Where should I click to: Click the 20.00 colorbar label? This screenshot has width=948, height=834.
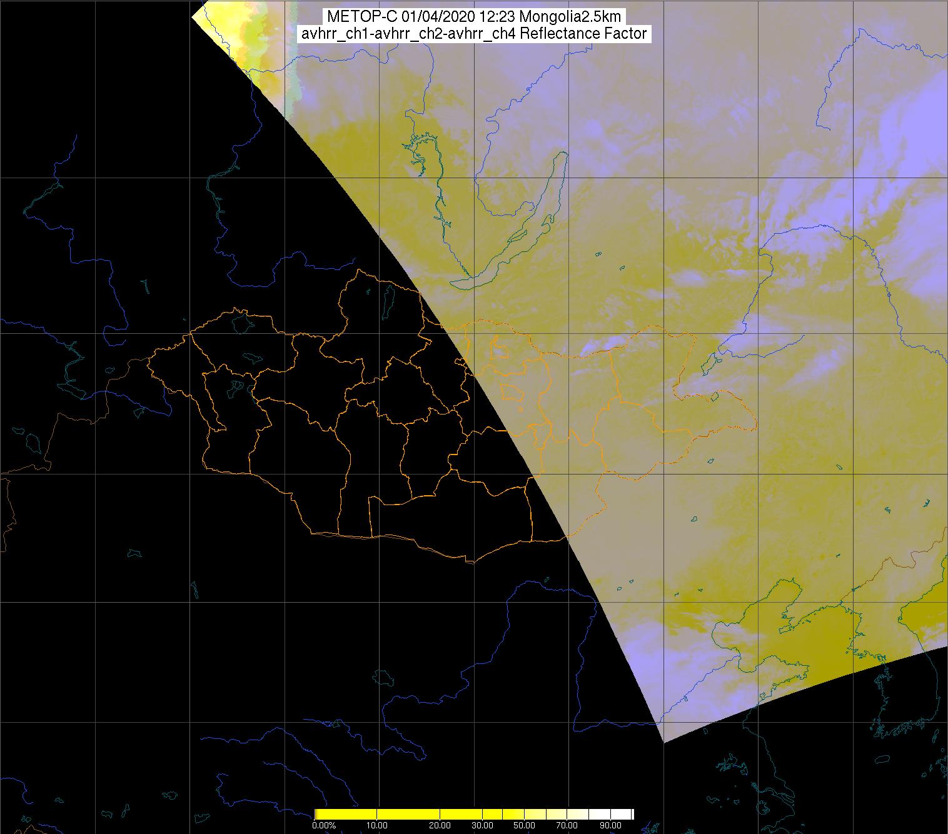click(440, 825)
